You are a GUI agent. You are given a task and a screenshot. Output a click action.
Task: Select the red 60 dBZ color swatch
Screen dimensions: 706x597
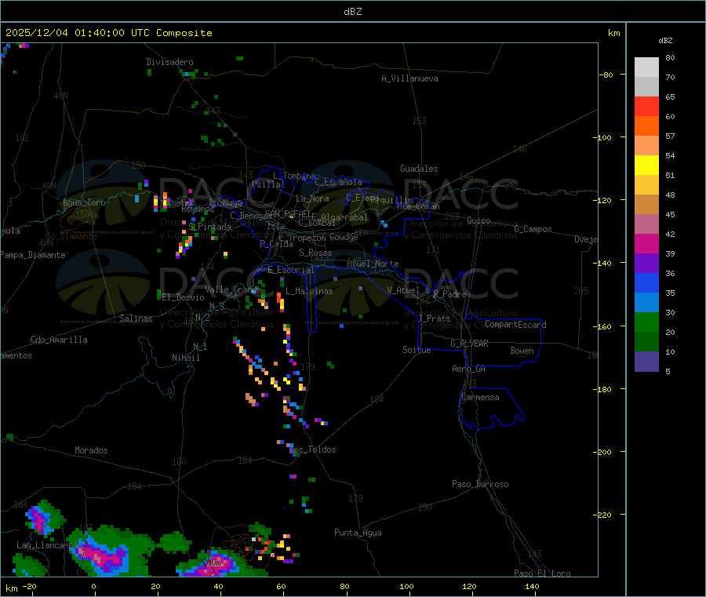coord(646,107)
